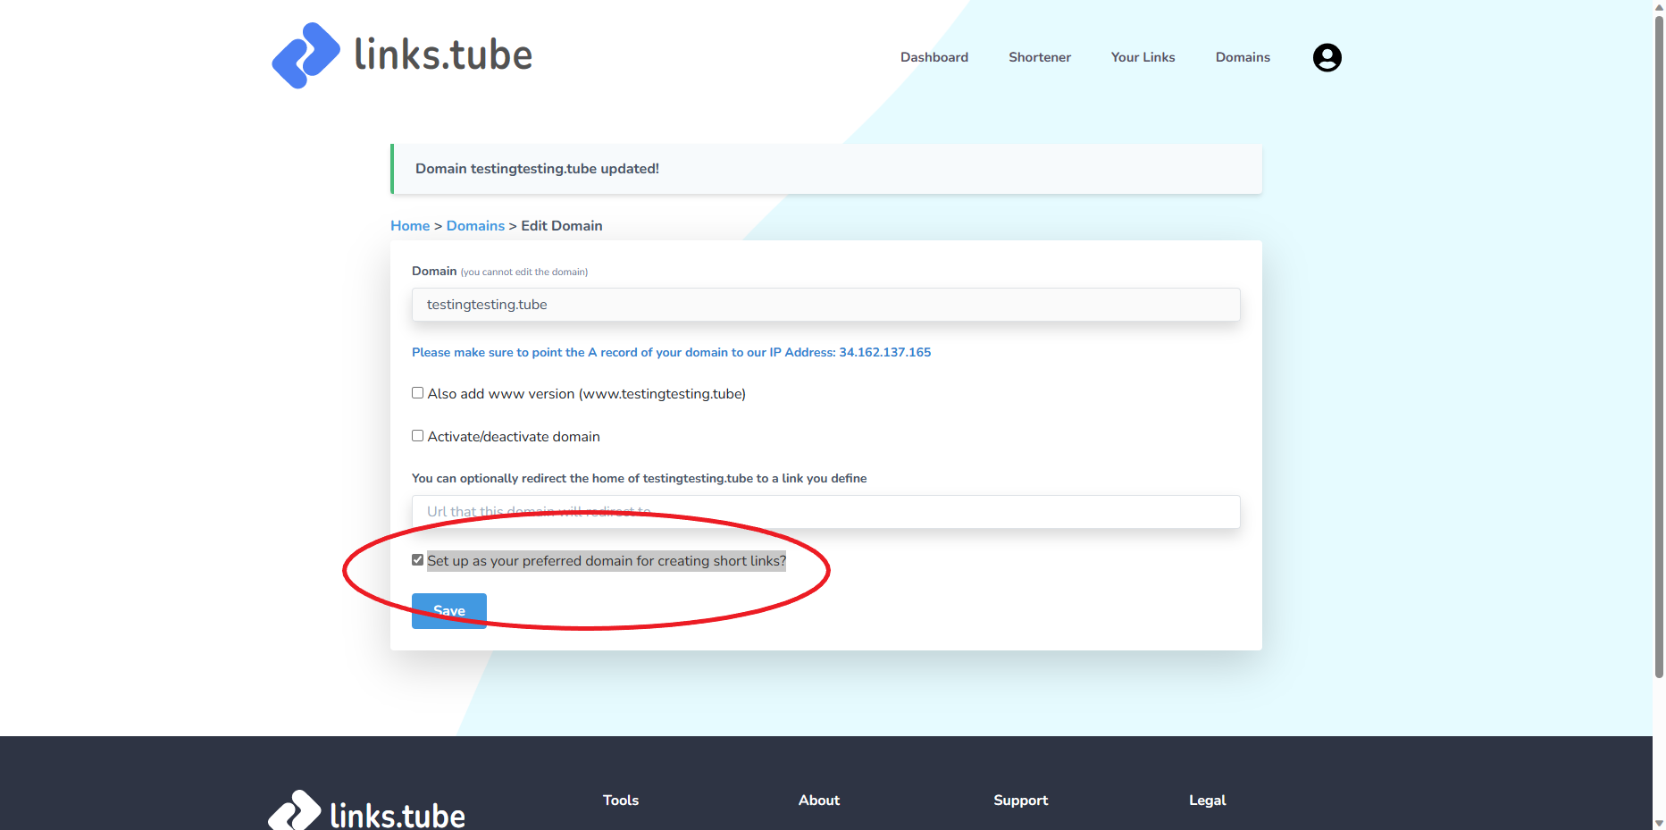Click the 'Domain testingtesting.tube updated!' message

[x=537, y=169]
